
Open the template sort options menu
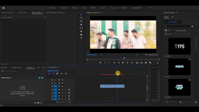tap(181, 102)
